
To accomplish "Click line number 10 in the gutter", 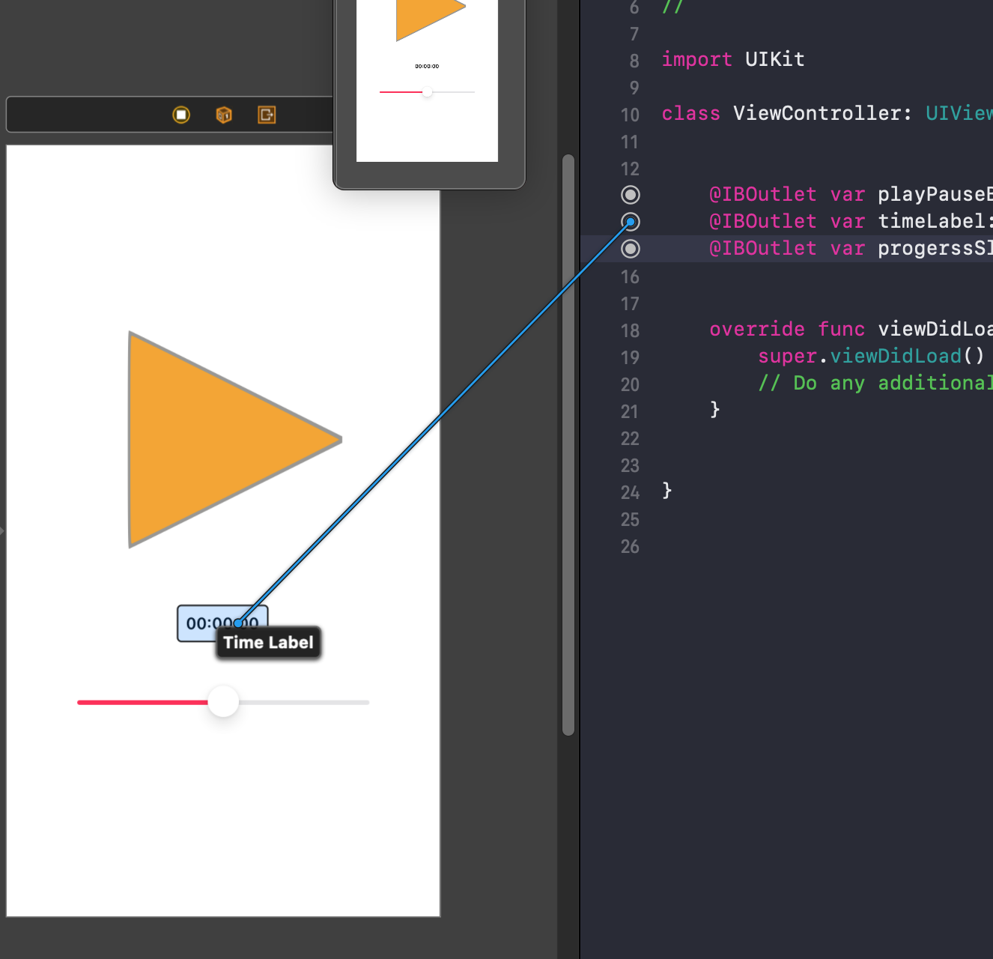I will 631,115.
